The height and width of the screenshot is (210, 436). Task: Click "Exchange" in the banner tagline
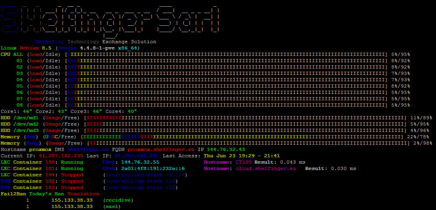click(x=115, y=42)
